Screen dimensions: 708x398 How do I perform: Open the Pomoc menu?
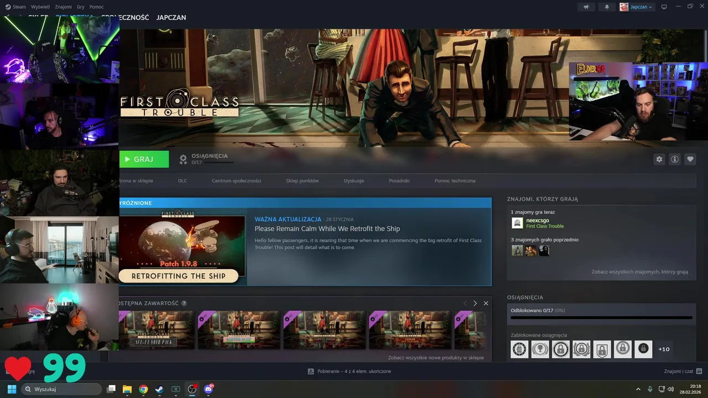tap(96, 7)
